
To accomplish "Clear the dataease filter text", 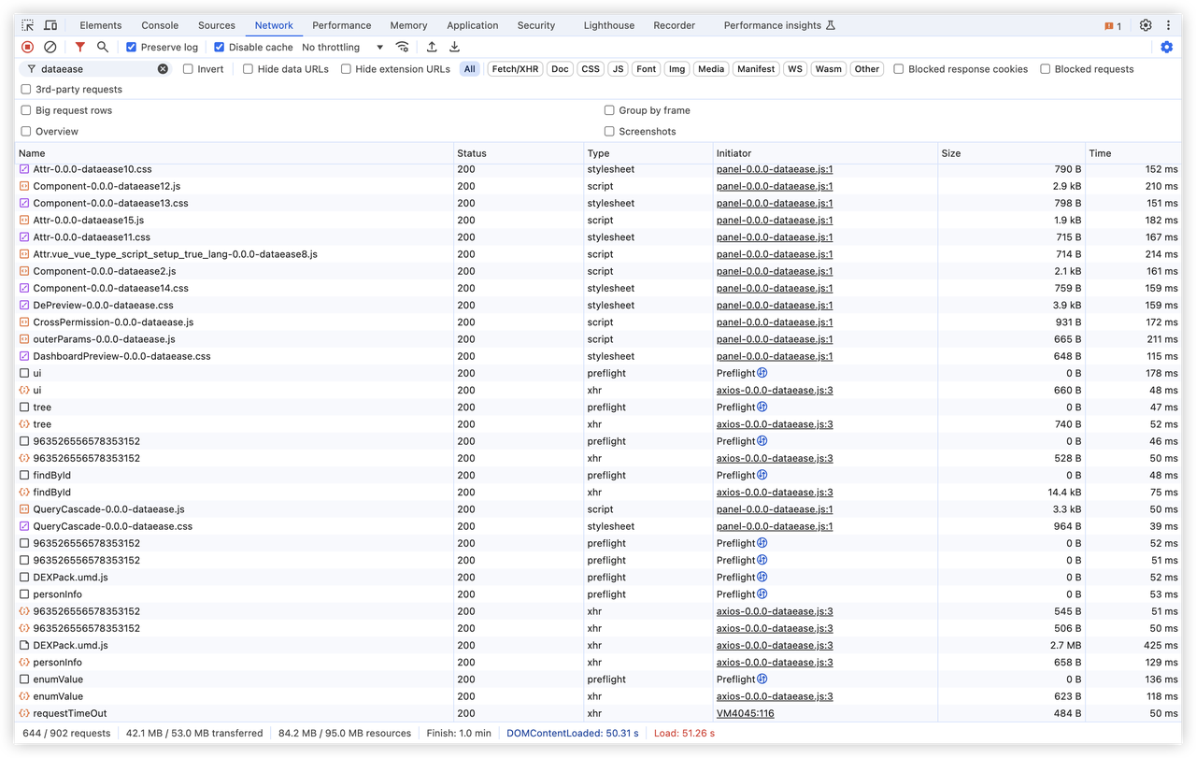I will point(163,69).
